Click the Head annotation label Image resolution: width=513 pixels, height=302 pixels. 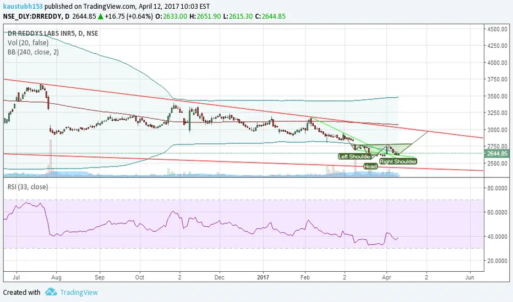(370, 166)
